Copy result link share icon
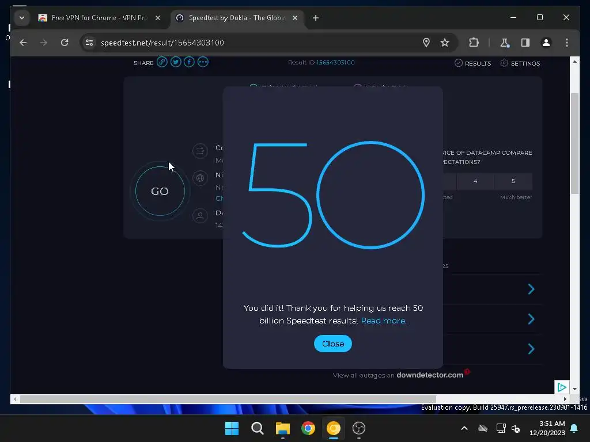 pyautogui.click(x=162, y=62)
